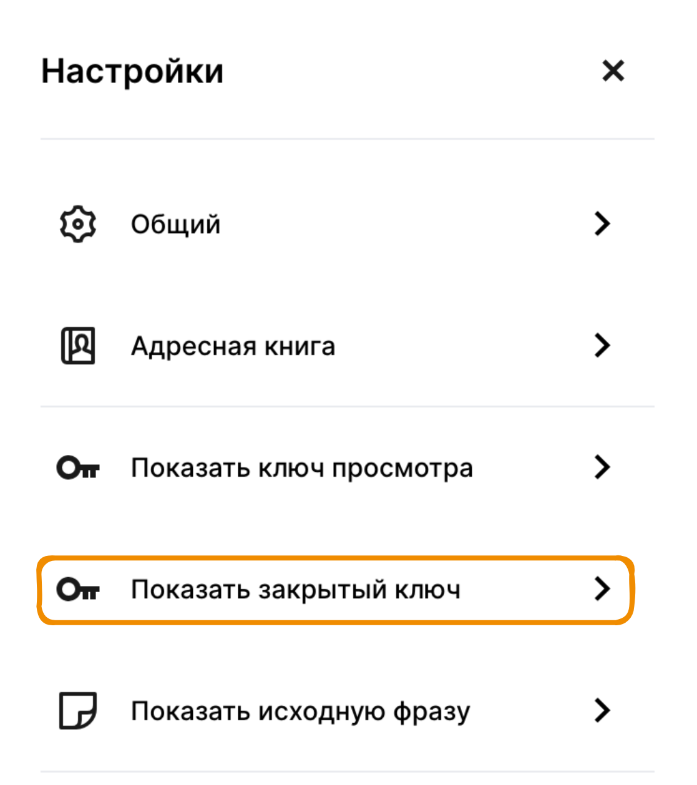The height and width of the screenshot is (785, 697).
Task: Open the Общий settings label
Action: tap(175, 225)
